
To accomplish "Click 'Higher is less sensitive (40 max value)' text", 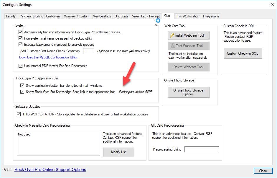I will coord(123,51).
